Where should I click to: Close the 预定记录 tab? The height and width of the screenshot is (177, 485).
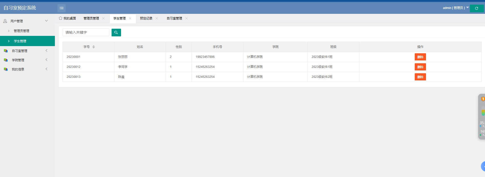[x=157, y=18]
